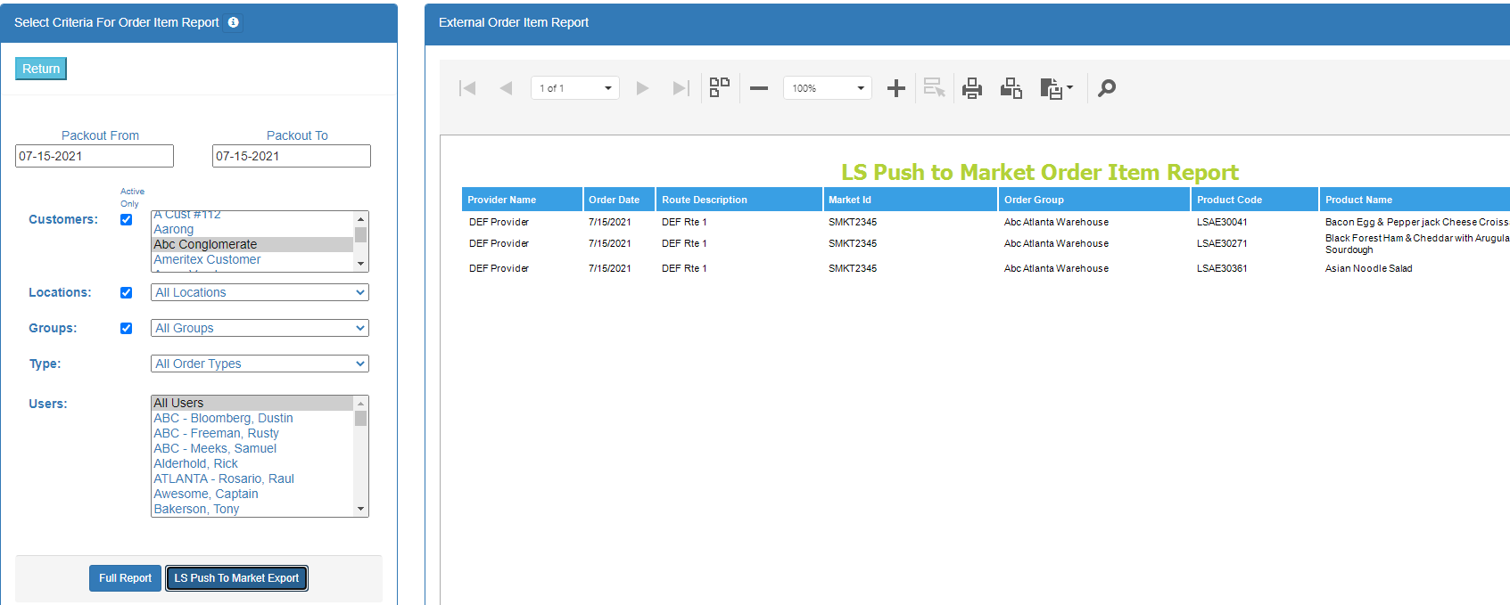The height and width of the screenshot is (605, 1510).
Task: Click the Users list scrollbar thumb
Action: pos(360,419)
